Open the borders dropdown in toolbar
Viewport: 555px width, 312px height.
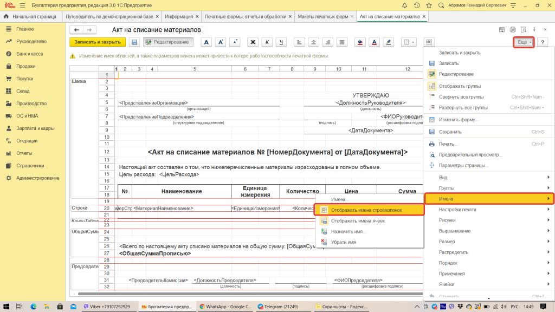[408, 42]
